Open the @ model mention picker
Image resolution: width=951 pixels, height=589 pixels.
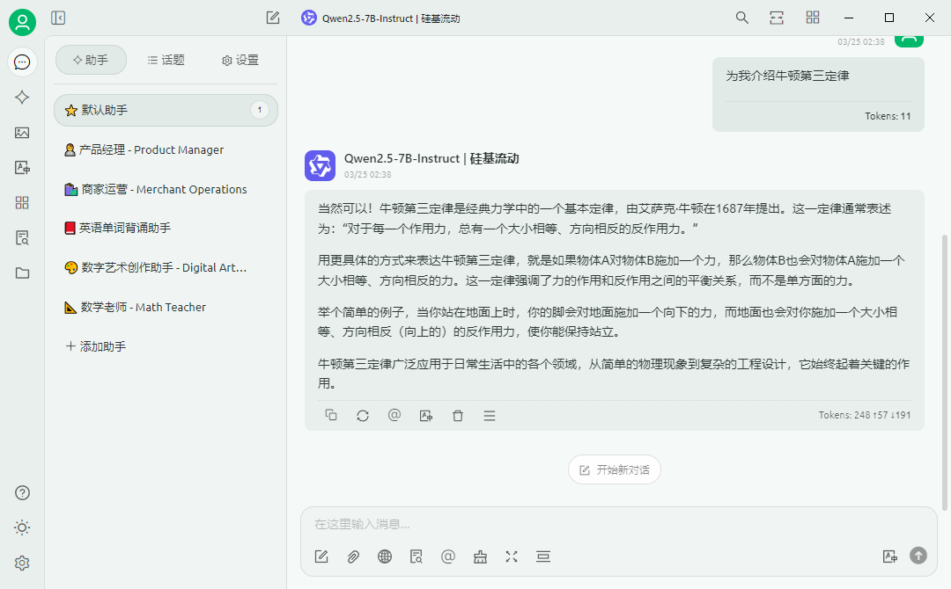(448, 556)
